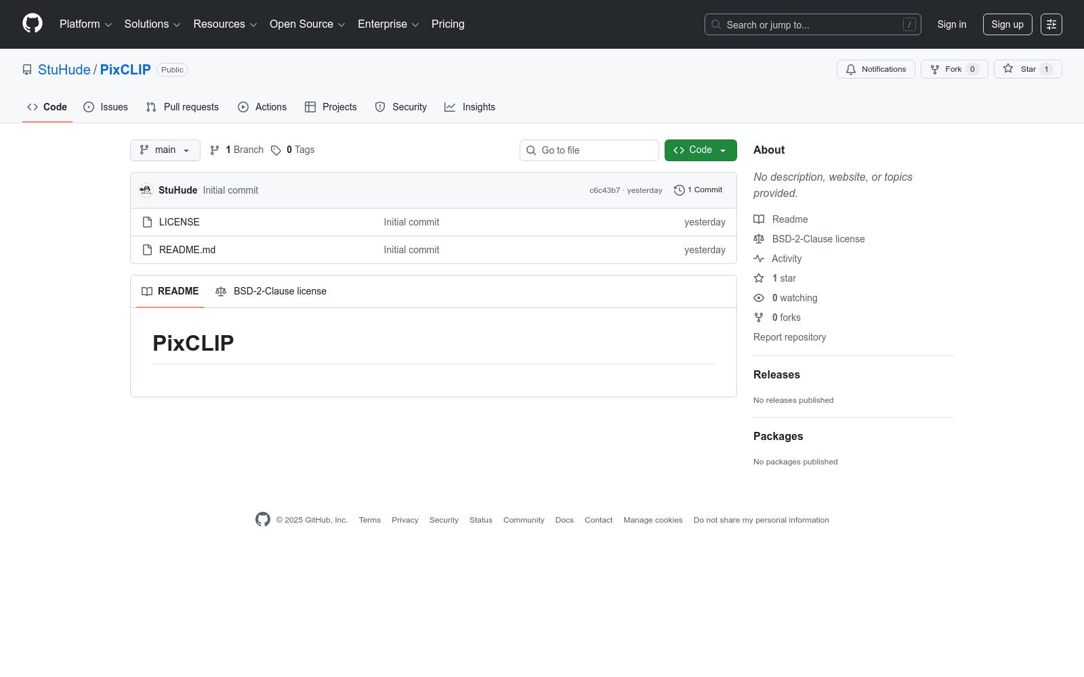Open commit hash c6c43b7

(x=604, y=190)
